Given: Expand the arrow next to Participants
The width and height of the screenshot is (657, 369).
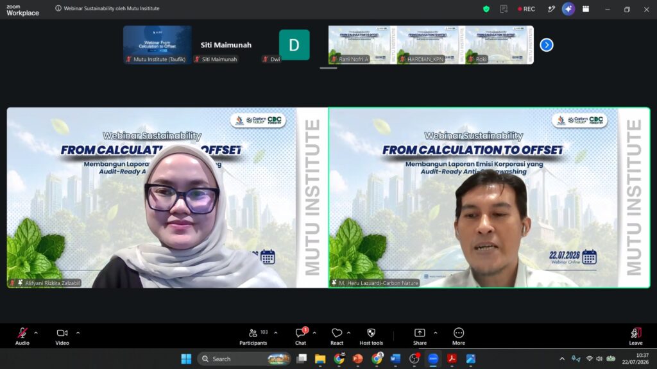Looking at the screenshot, I should click(x=276, y=333).
